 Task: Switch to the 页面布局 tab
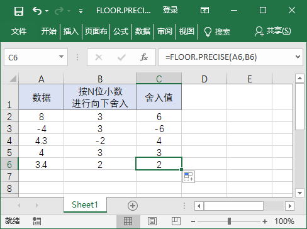96,31
